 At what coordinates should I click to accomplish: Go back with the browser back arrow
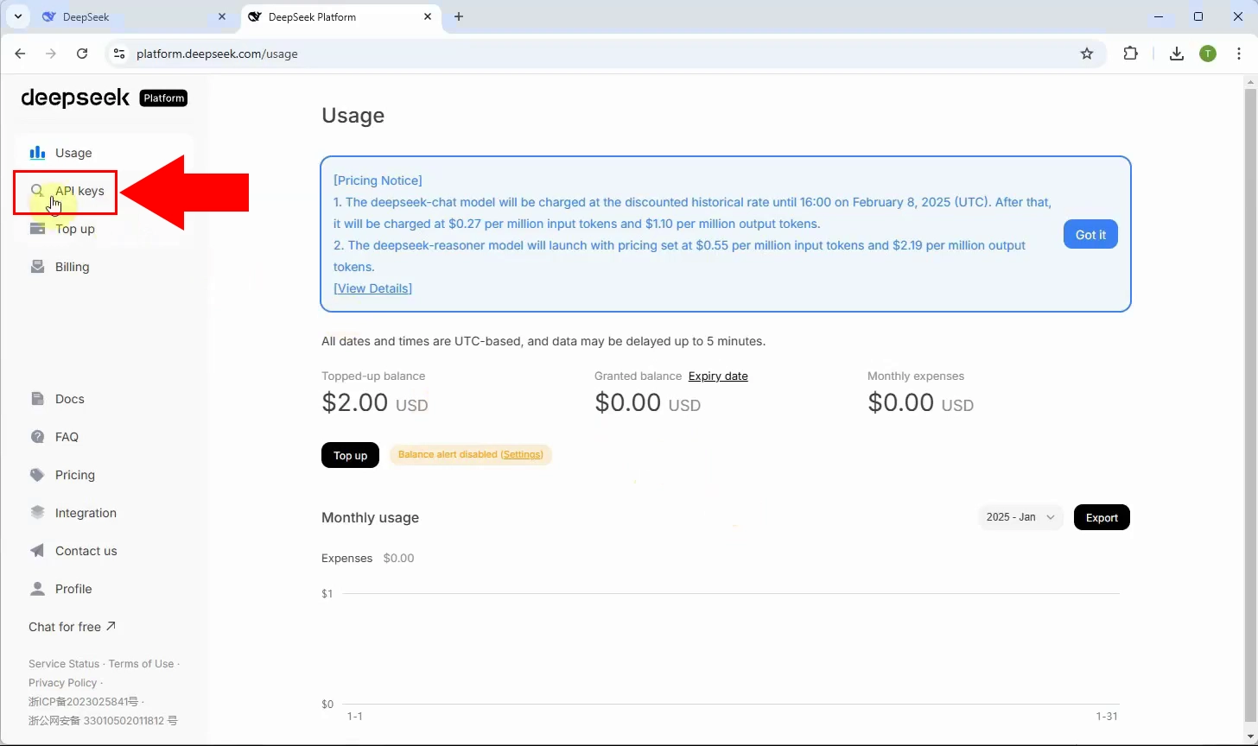coord(20,54)
